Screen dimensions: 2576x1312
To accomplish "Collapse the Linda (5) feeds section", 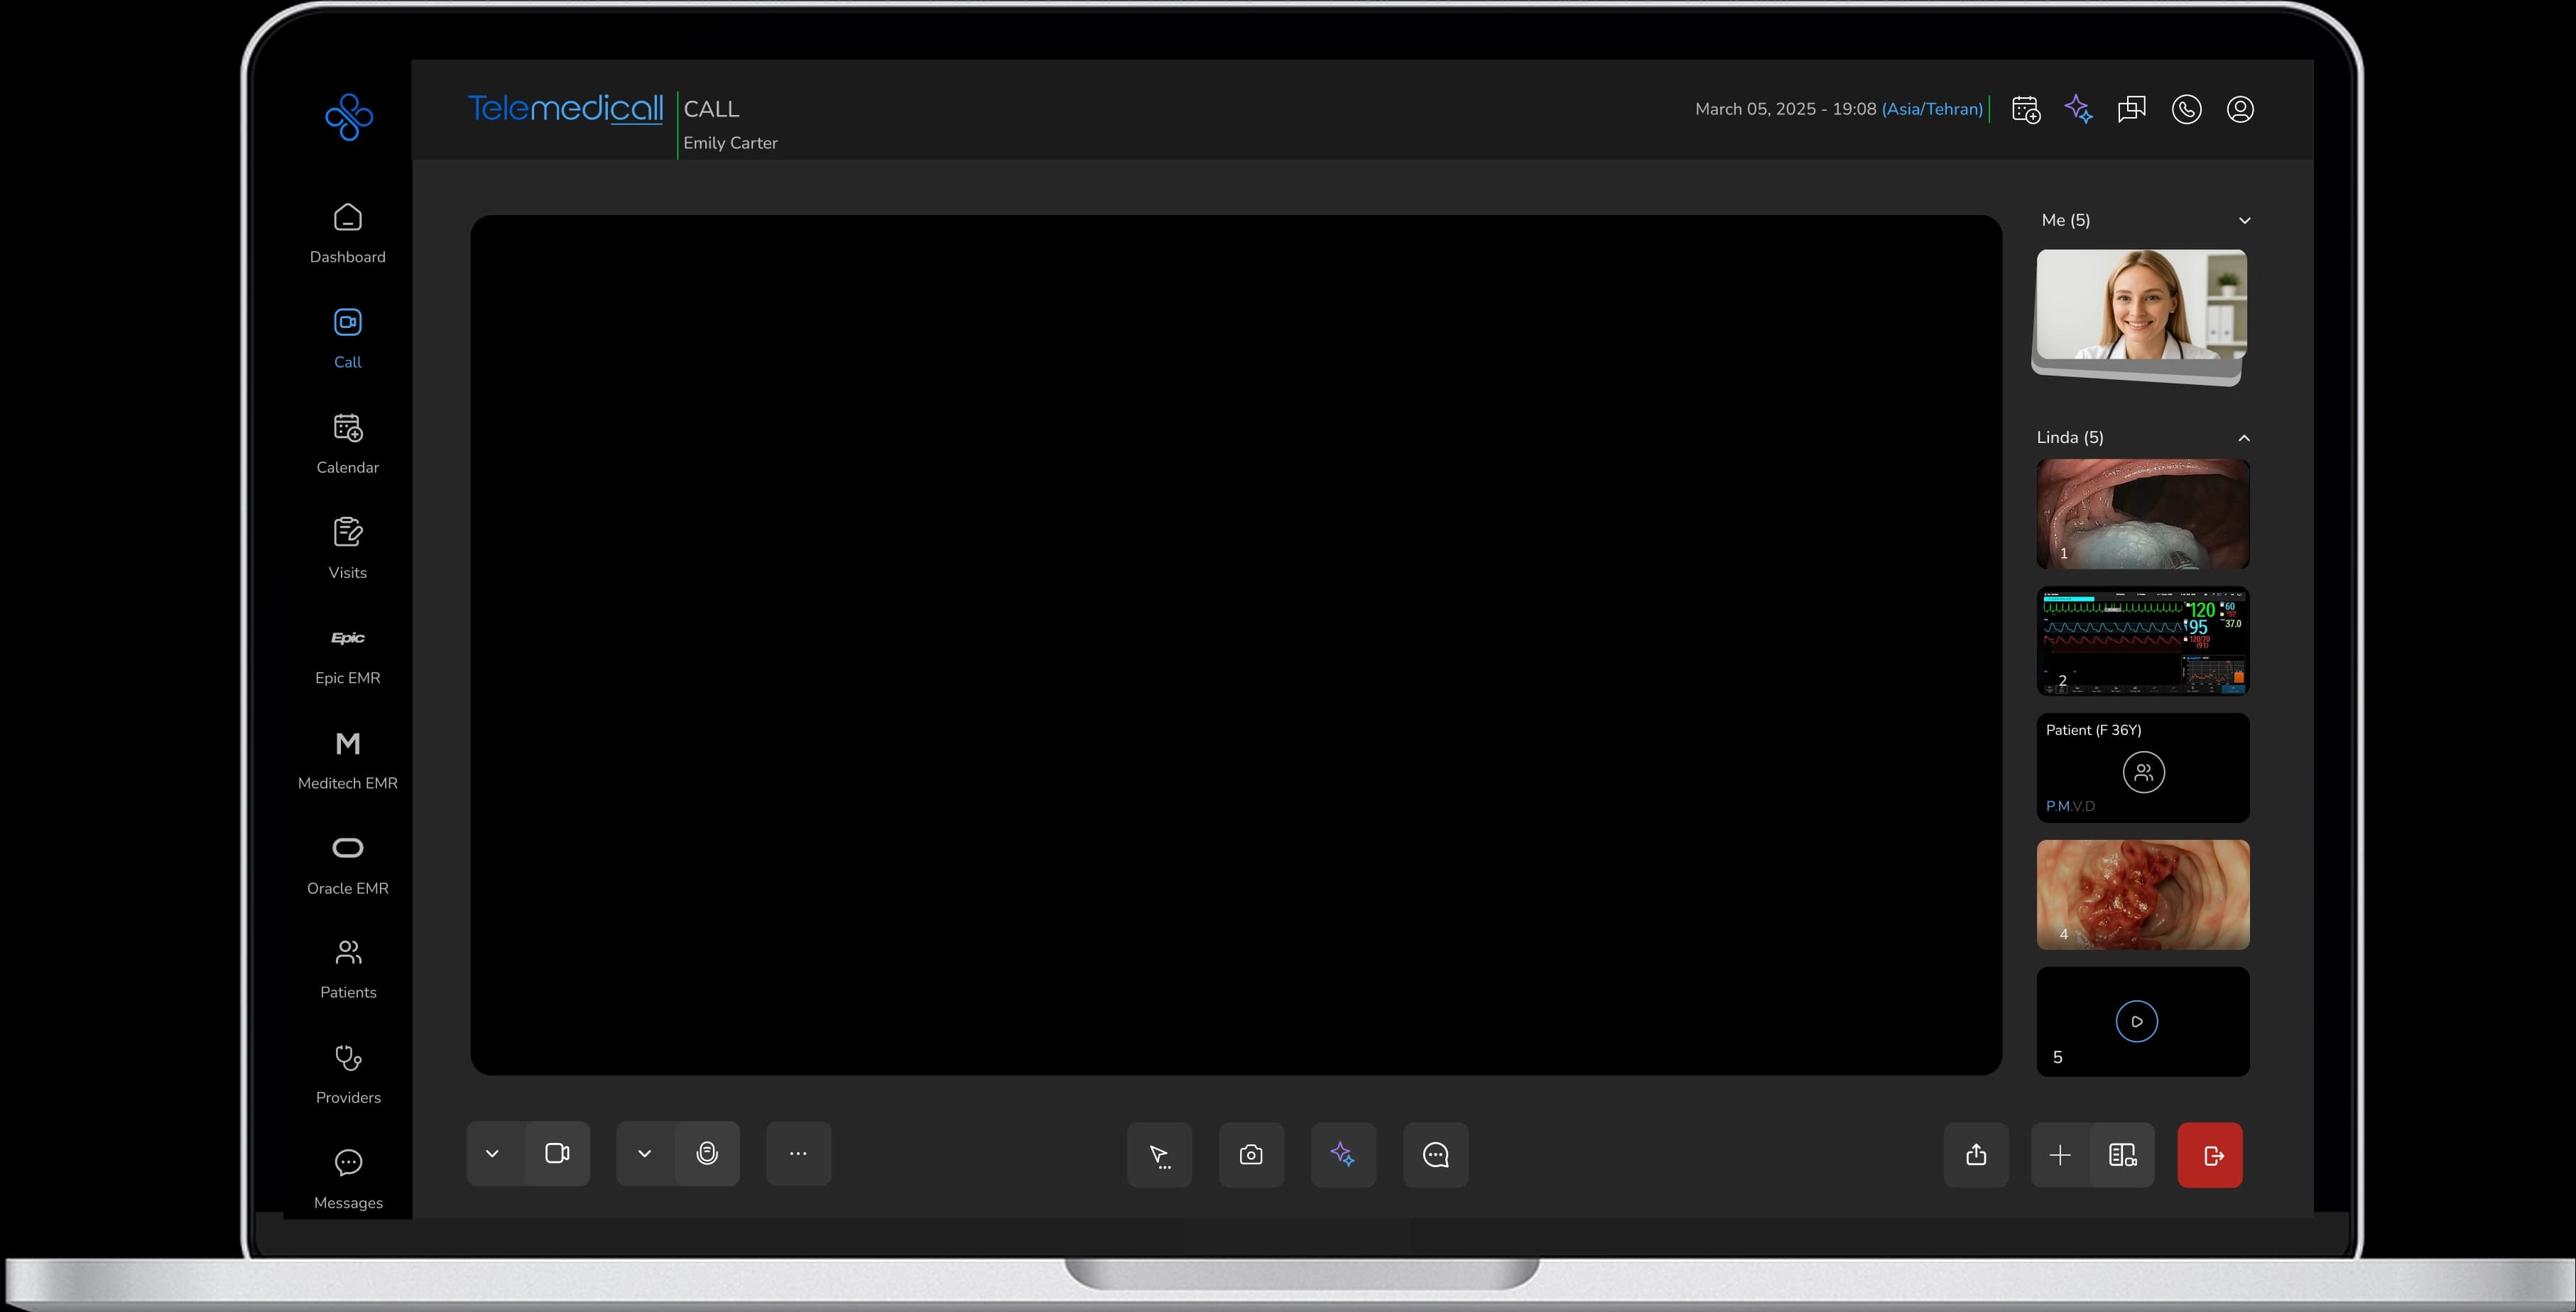I will click(x=2244, y=437).
